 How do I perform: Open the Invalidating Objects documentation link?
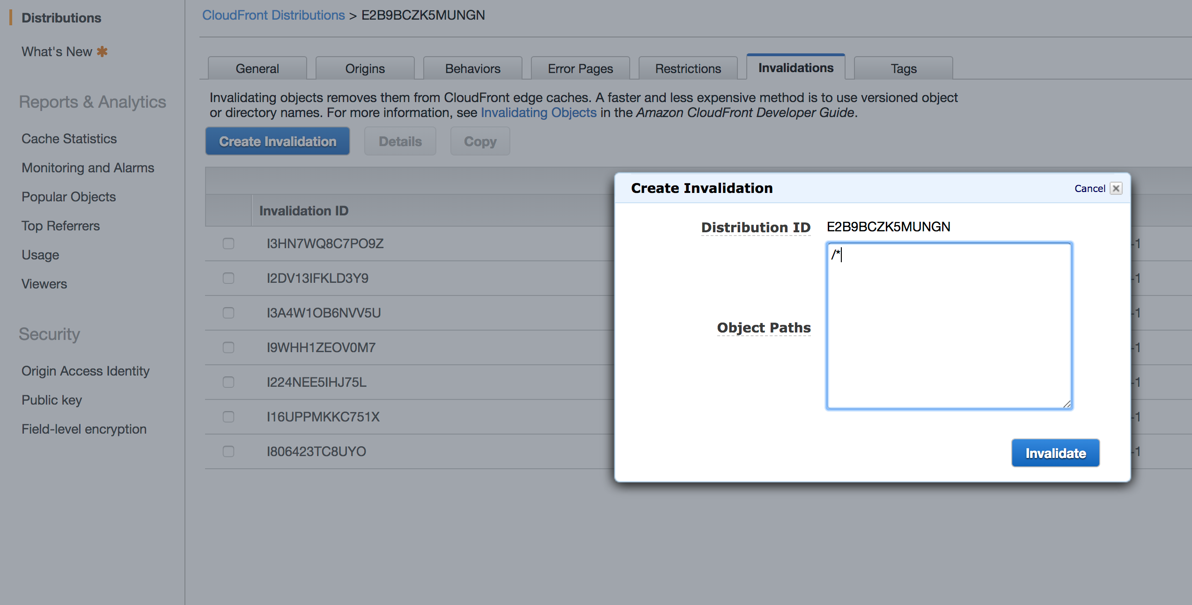click(x=538, y=112)
